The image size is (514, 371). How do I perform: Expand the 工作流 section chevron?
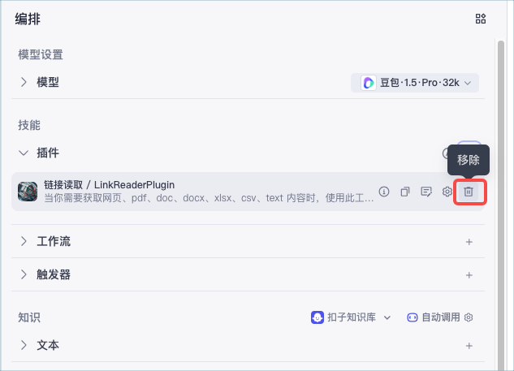(x=24, y=241)
